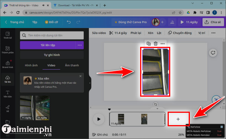Open Chrome three-dot menu
Screen dimensions: 226x139
[x=221, y=13]
